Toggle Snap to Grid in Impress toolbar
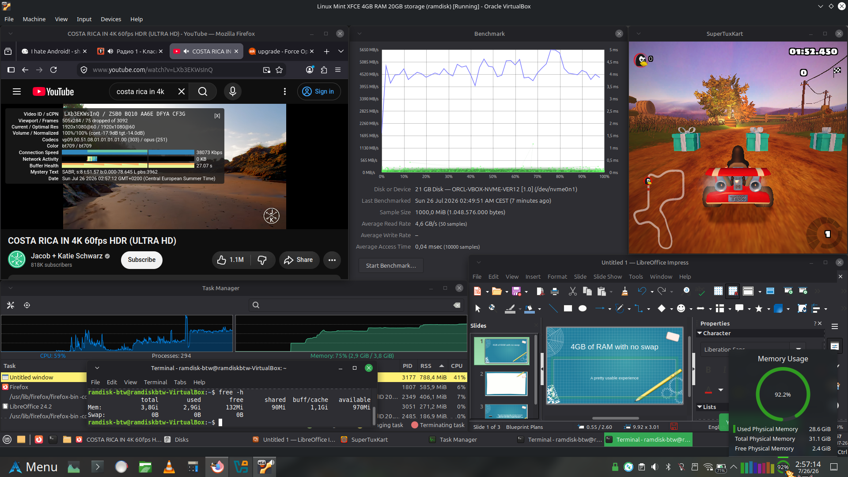 [x=733, y=291]
